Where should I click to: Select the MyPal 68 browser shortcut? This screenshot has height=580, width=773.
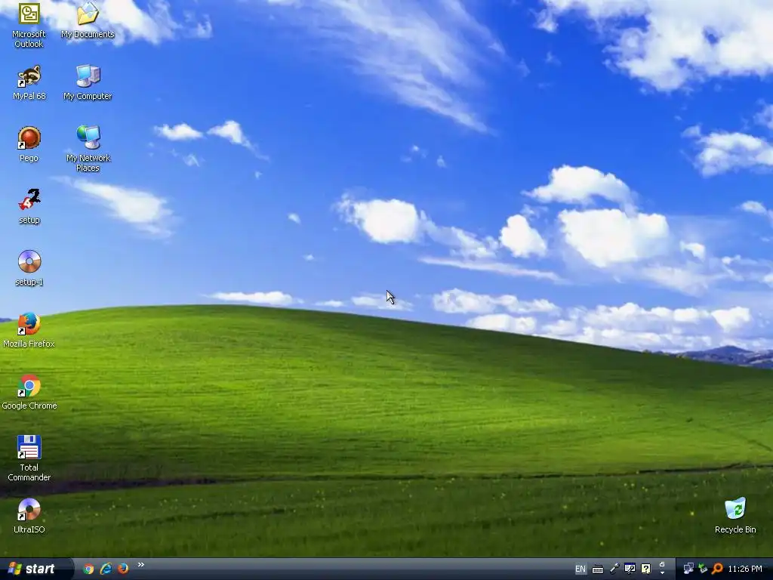click(29, 83)
